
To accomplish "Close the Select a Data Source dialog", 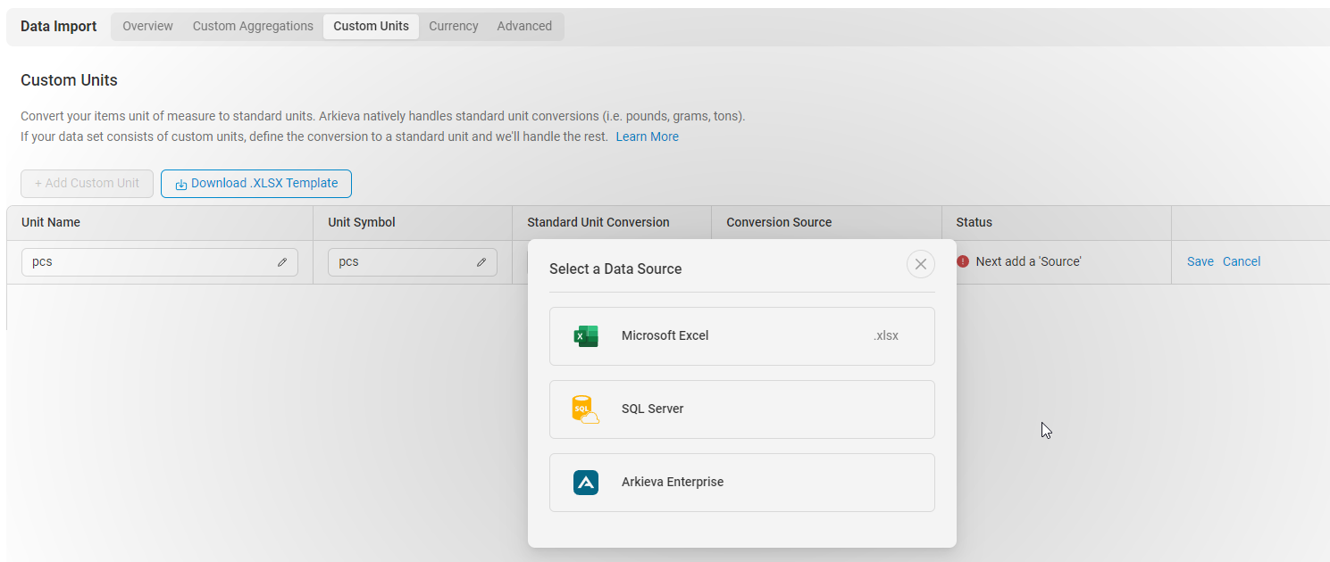I will (x=921, y=264).
